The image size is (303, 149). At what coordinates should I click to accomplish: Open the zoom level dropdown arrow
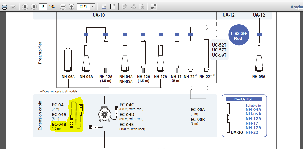tap(92, 7)
